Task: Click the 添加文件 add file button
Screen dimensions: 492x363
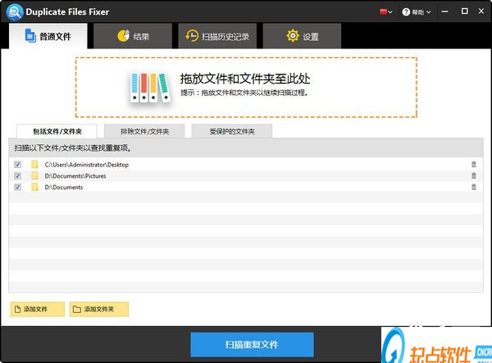Action: click(x=38, y=309)
